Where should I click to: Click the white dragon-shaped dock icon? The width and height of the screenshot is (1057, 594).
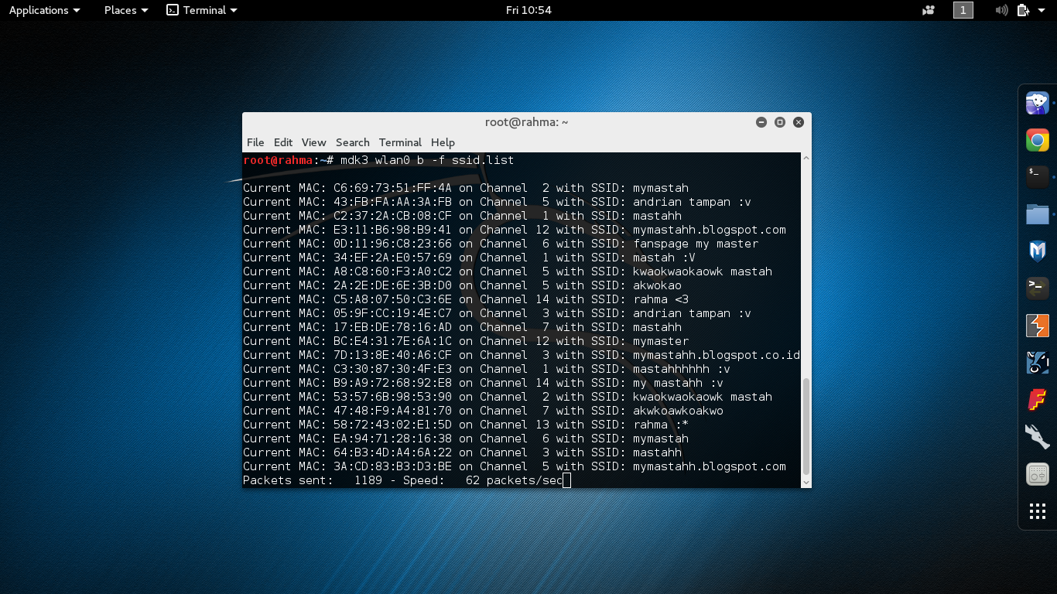1037,437
